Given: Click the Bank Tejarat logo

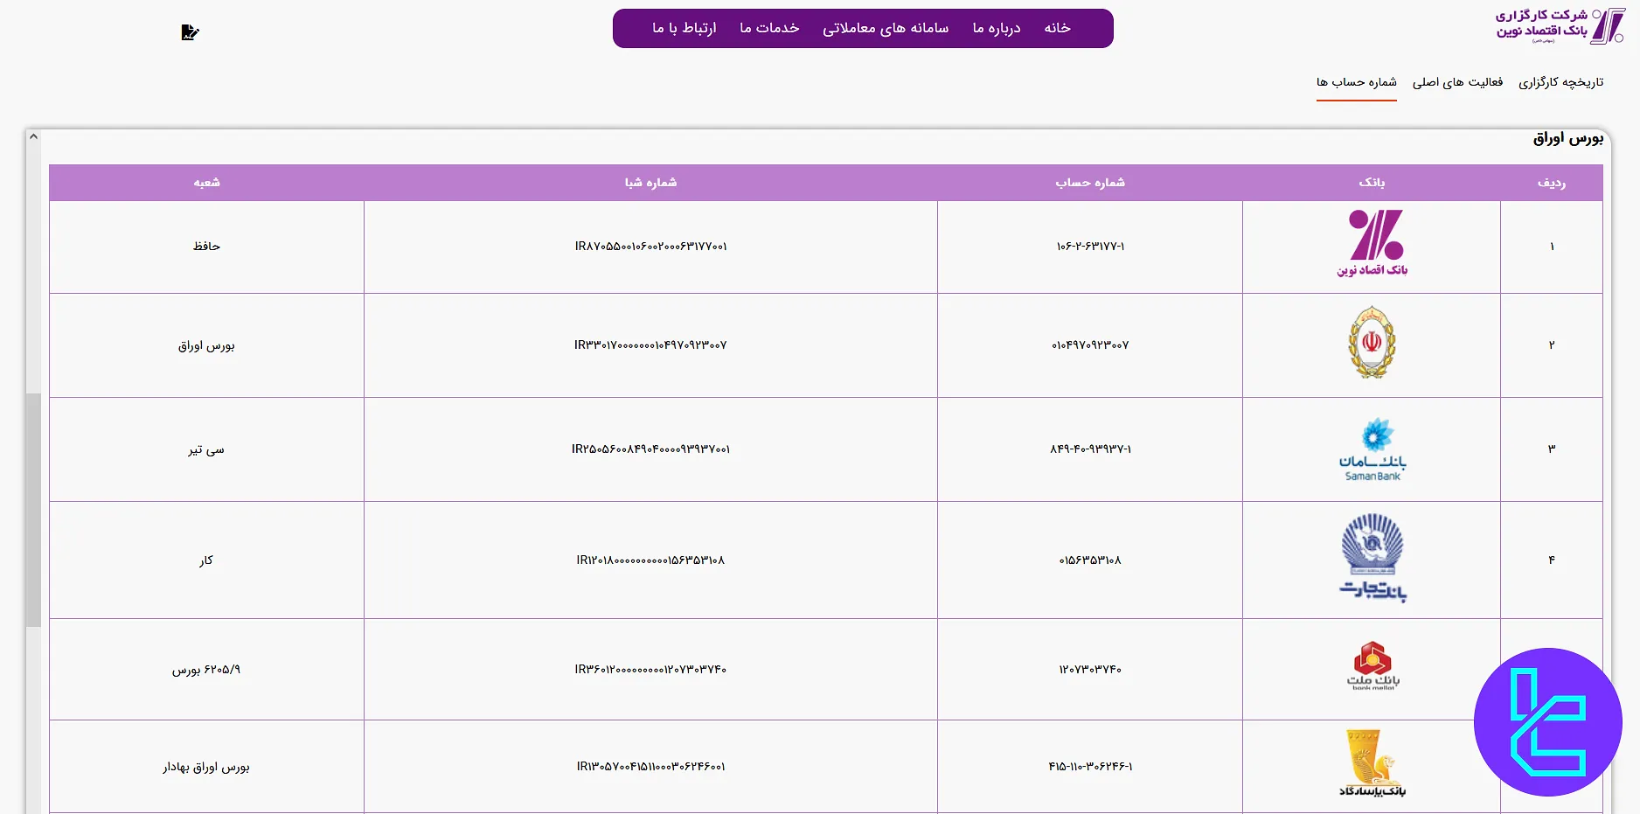Looking at the screenshot, I should click(1372, 558).
